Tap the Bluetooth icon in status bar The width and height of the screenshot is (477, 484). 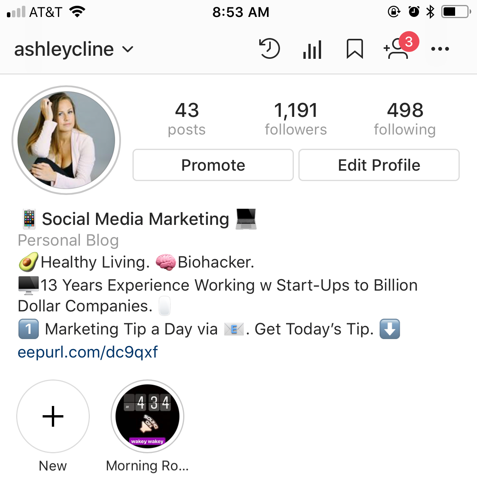pos(430,12)
